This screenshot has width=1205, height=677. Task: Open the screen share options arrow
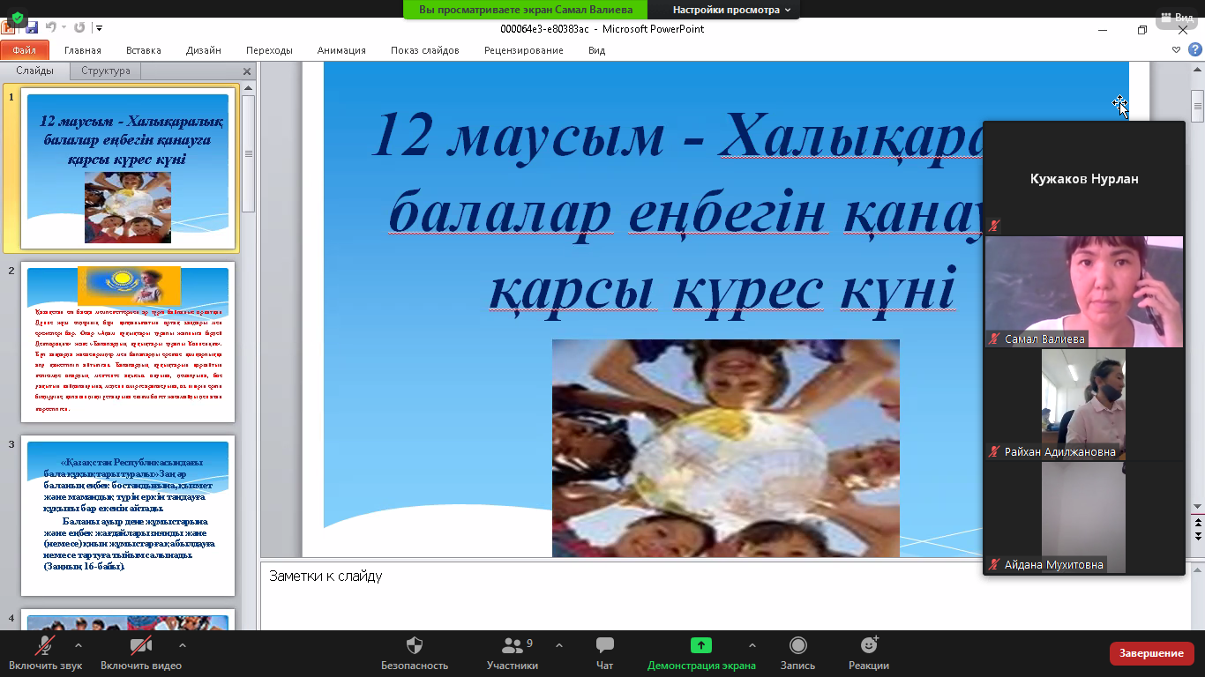(x=752, y=645)
